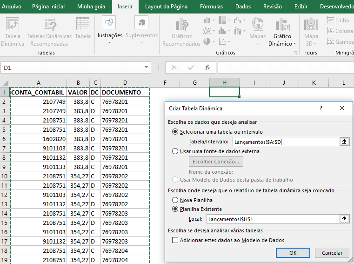This screenshot has height=264, width=354.
Task: Expand the Gráfico Dinâmico dropdown arrow
Action: (x=294, y=44)
